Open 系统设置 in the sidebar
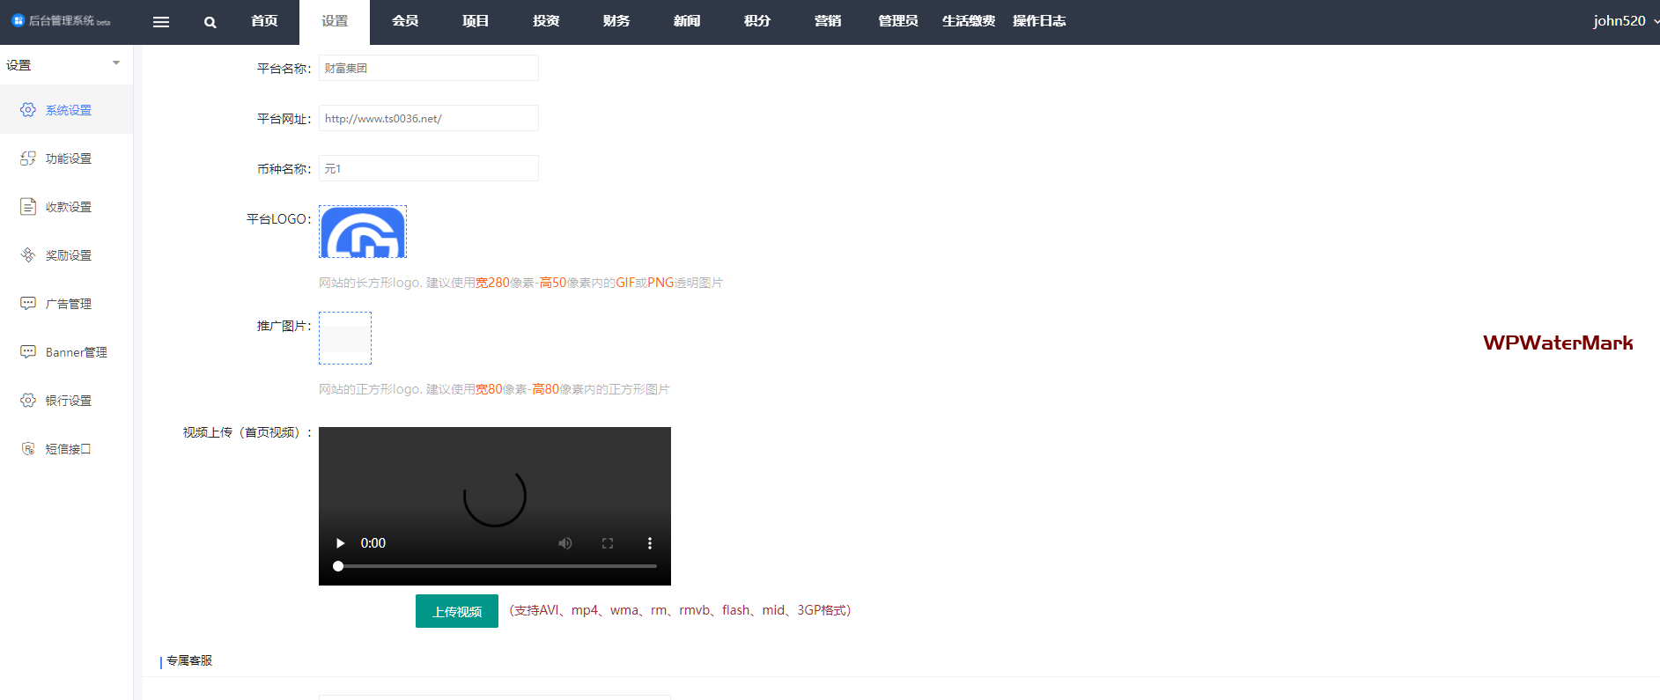 [68, 110]
